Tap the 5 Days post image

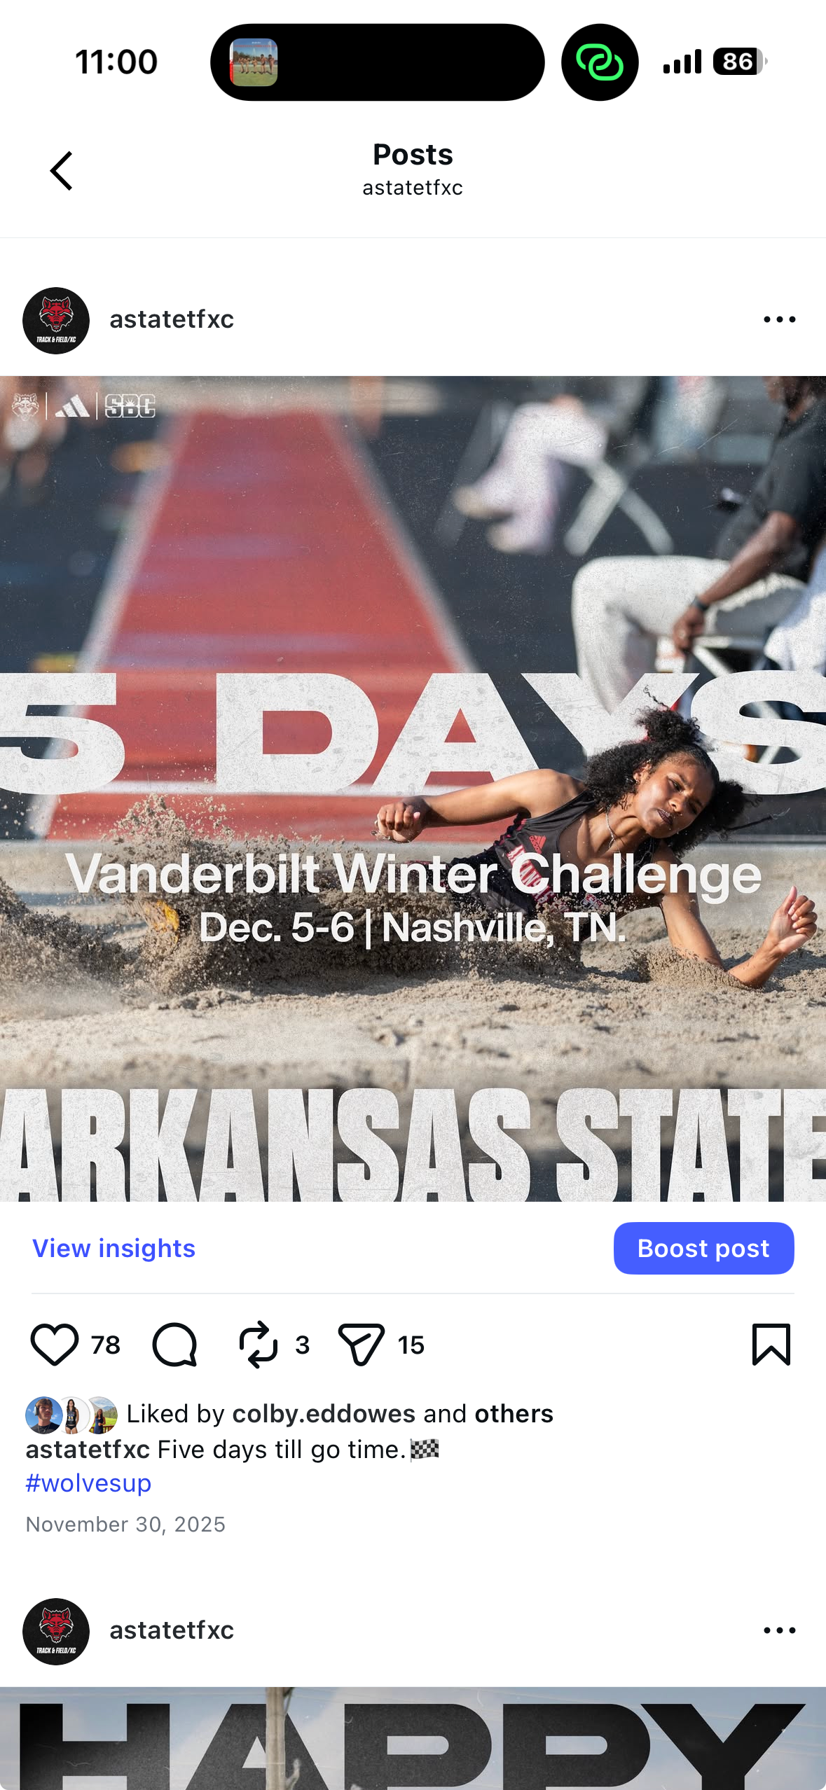[413, 789]
